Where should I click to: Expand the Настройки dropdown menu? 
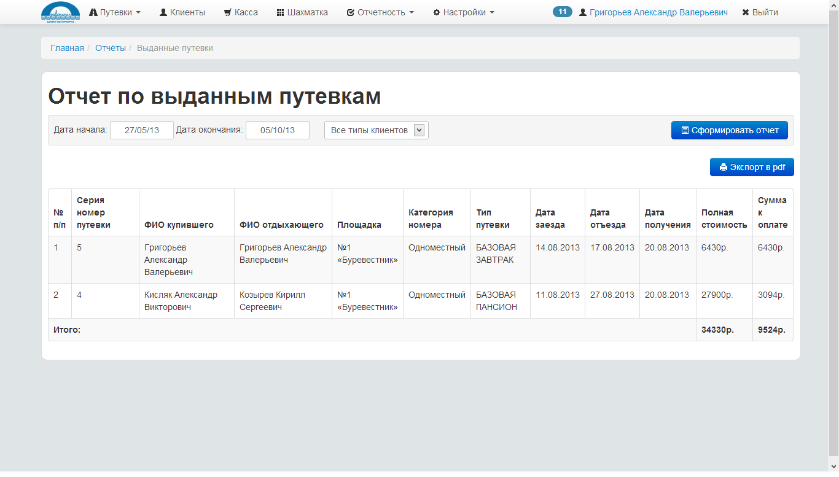(x=464, y=12)
